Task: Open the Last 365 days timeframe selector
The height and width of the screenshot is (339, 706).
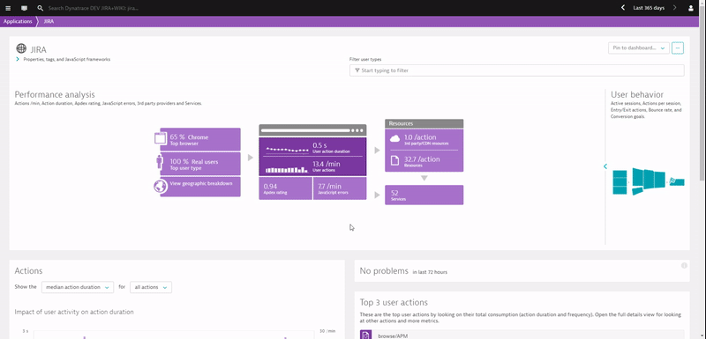Action: [649, 8]
